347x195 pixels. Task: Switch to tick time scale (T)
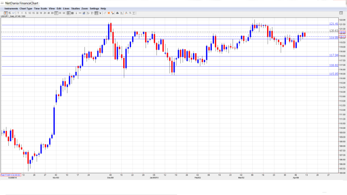(x=18, y=13)
